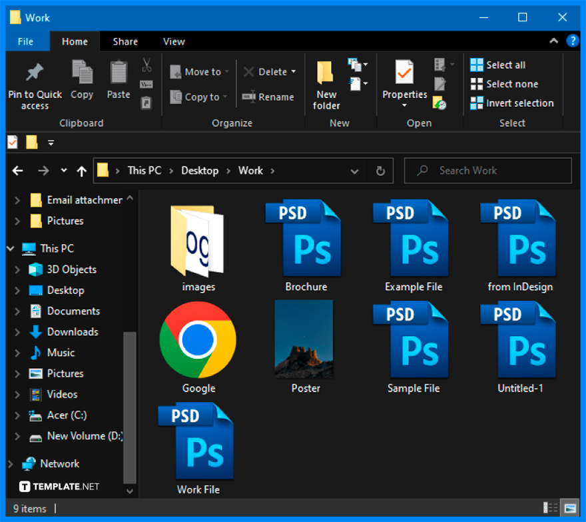Rename the selected item using Organize group

[269, 97]
